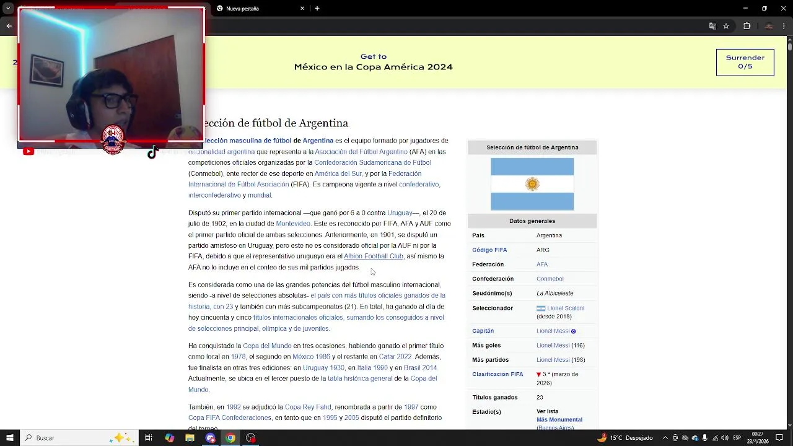Switch to Google Chrome on the taskbar
The height and width of the screenshot is (446, 793).
[230, 438]
